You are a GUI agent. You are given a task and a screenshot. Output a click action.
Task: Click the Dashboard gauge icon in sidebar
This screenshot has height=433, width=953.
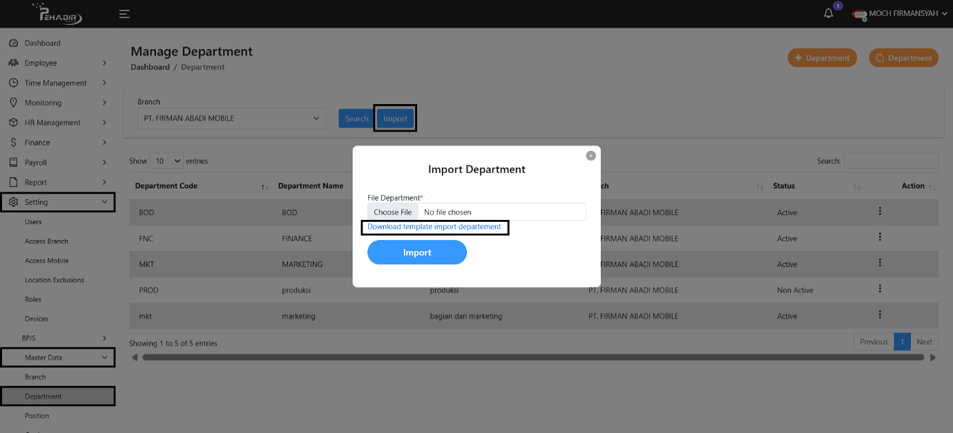13,43
